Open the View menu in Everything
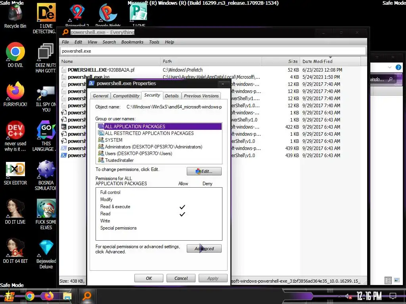 coord(92,42)
